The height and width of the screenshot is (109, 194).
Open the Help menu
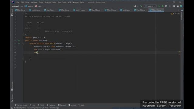(x=82, y=2)
